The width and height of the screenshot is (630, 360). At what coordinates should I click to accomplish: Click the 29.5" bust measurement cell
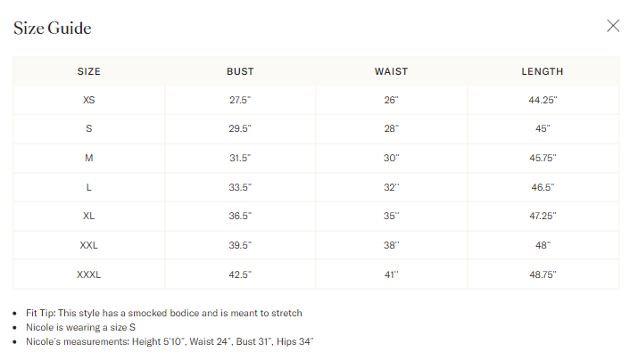tap(240, 128)
